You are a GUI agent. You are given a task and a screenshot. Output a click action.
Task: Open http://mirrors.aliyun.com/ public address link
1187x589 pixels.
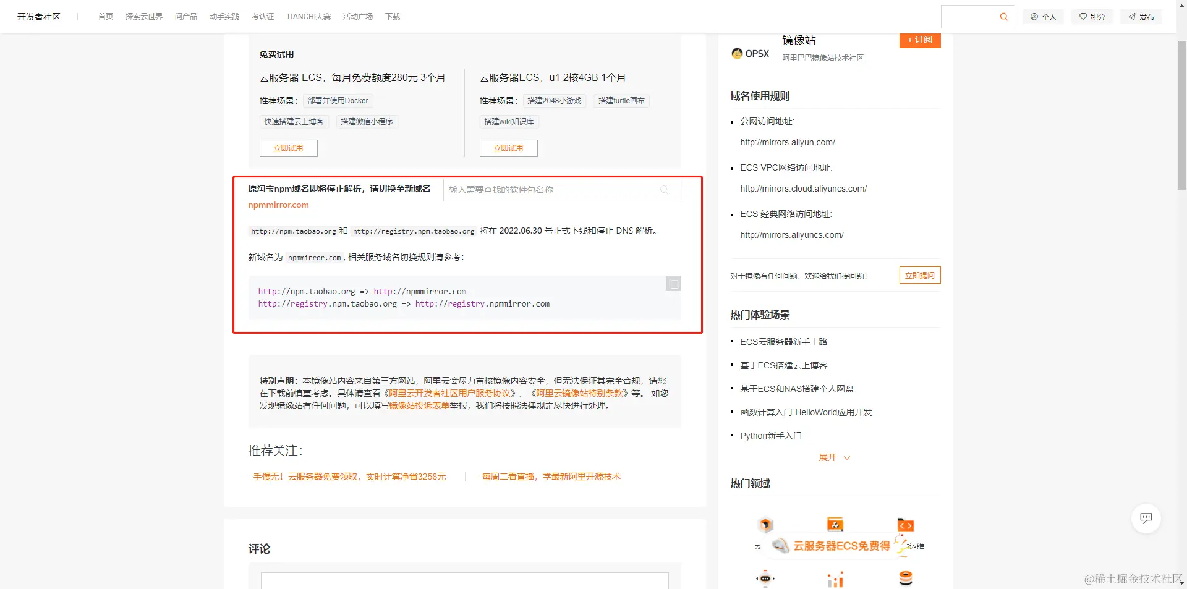click(788, 143)
